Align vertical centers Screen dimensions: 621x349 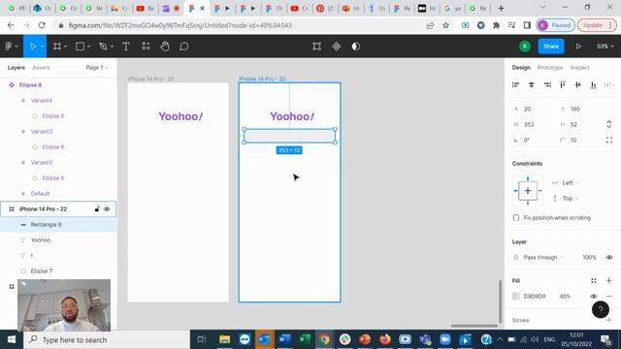pos(578,84)
